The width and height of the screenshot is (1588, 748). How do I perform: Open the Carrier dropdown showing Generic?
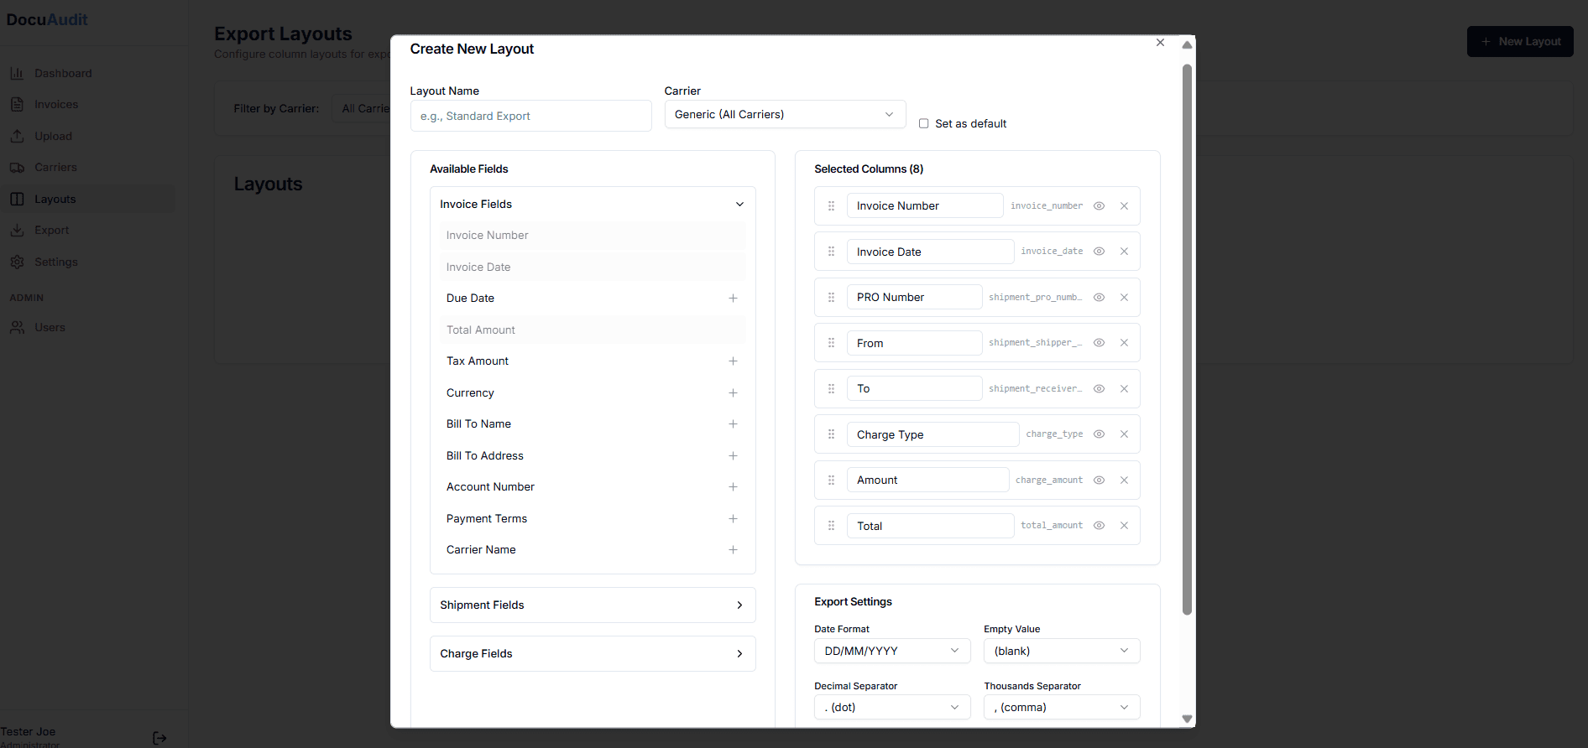click(785, 115)
